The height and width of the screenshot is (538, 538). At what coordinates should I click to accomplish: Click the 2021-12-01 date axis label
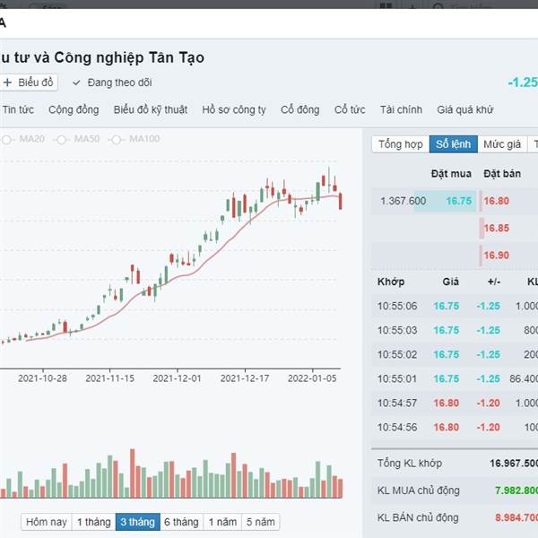click(x=177, y=378)
